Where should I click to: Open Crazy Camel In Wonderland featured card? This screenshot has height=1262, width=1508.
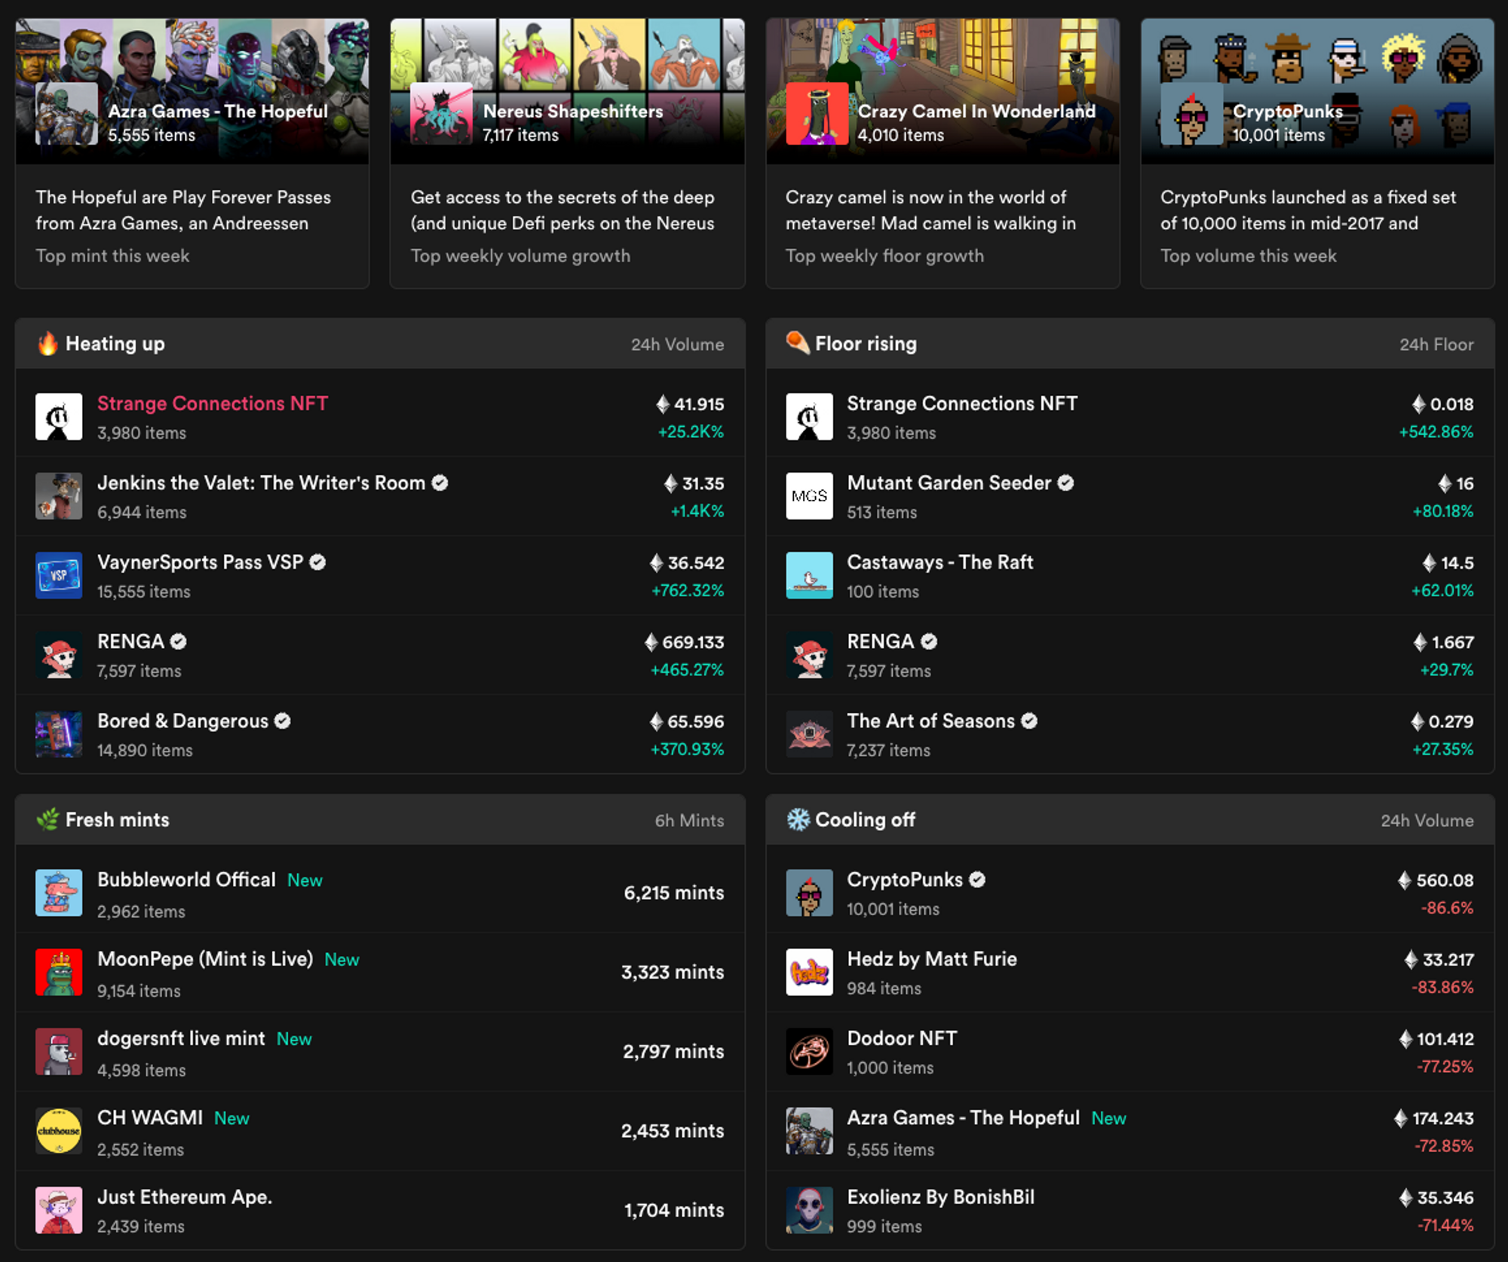click(x=942, y=153)
